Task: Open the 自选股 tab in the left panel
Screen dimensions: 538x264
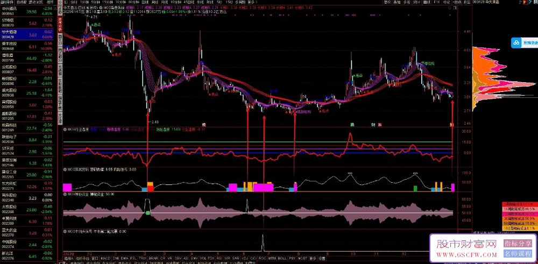Action: (x=22, y=2)
